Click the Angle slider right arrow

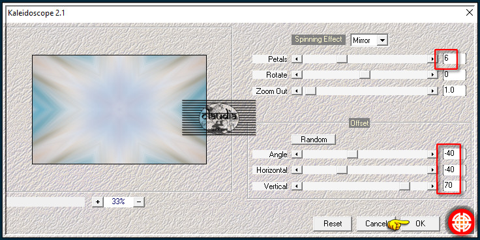pyautogui.click(x=432, y=154)
